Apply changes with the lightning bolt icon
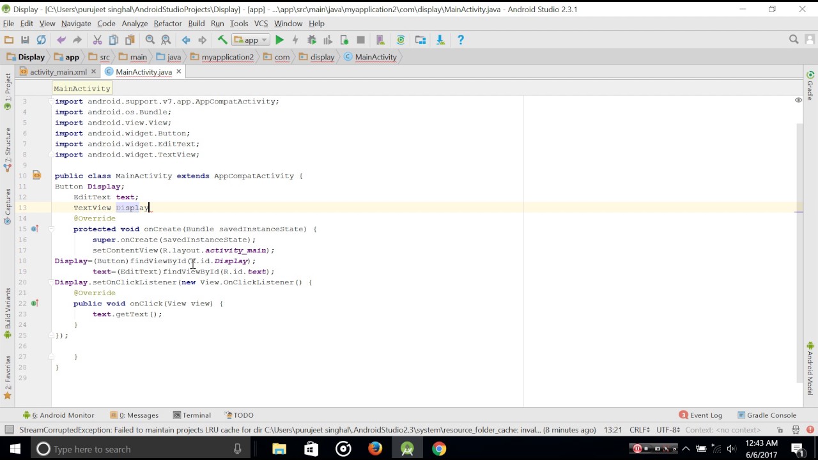 tap(295, 40)
